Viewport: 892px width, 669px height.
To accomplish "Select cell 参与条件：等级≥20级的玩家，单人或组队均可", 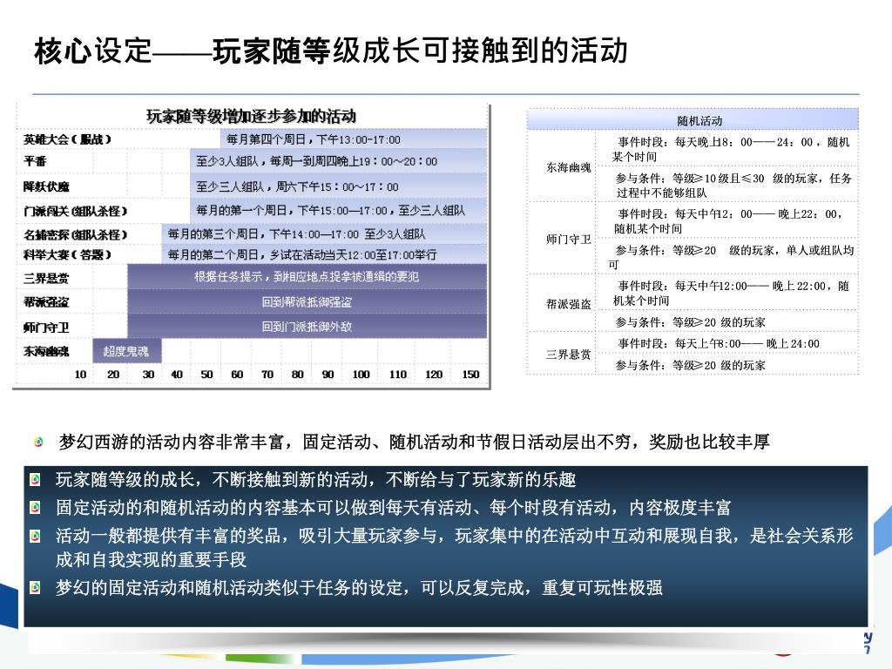I will point(727,257).
